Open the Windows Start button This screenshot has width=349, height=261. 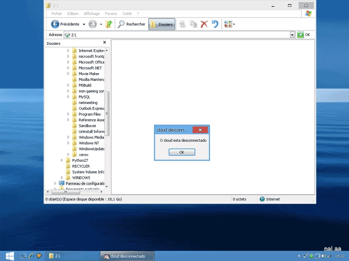pyautogui.click(x=10, y=256)
